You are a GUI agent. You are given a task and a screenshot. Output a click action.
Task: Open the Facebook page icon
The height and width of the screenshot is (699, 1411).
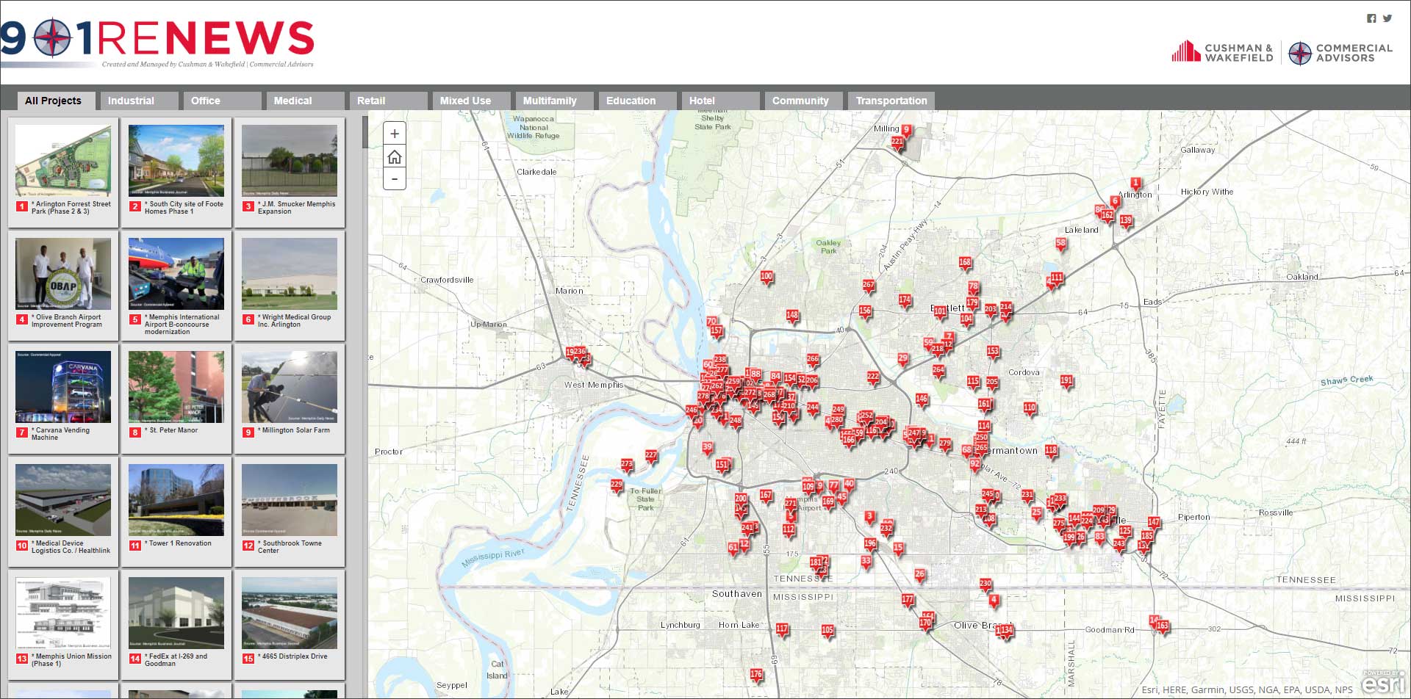1371,18
